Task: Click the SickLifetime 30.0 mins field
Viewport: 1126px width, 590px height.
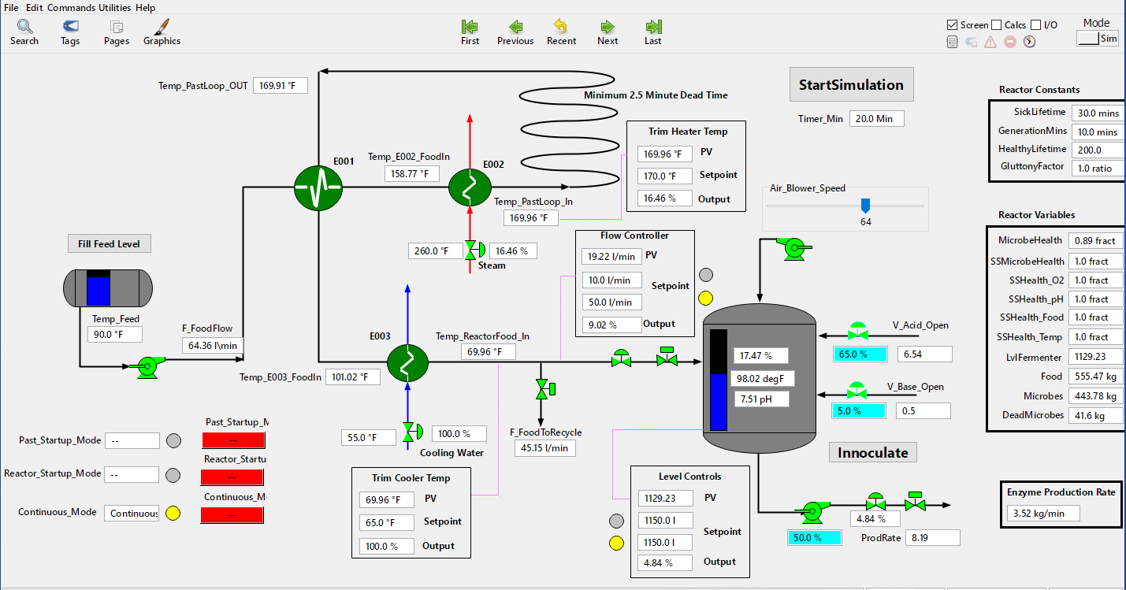Action: (1097, 113)
